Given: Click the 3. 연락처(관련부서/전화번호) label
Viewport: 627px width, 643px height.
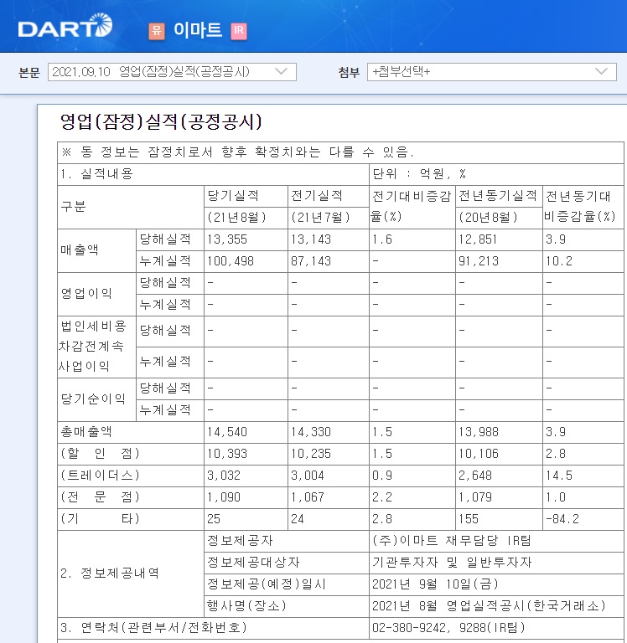Looking at the screenshot, I should coord(153,627).
